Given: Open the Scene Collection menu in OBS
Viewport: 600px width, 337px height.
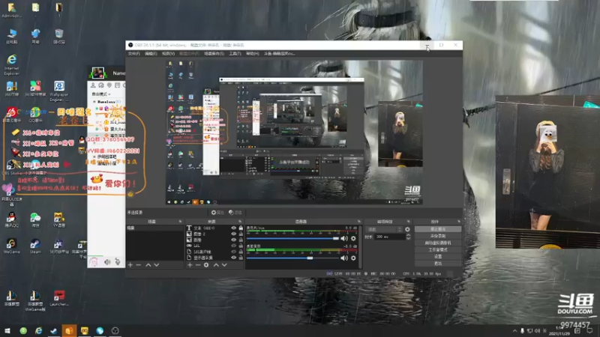Looking at the screenshot, I should [214, 53].
